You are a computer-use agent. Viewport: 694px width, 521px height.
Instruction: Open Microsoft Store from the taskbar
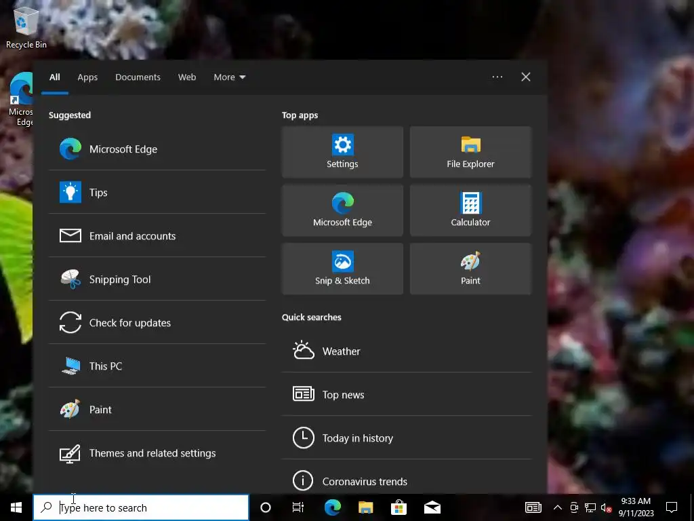[399, 507]
